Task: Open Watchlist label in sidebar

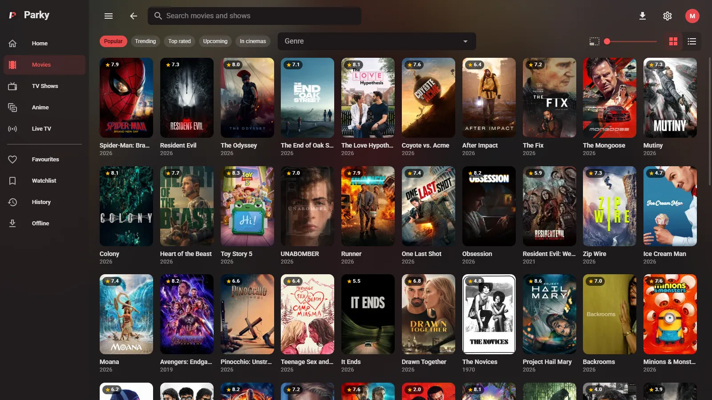Action: 44,181
